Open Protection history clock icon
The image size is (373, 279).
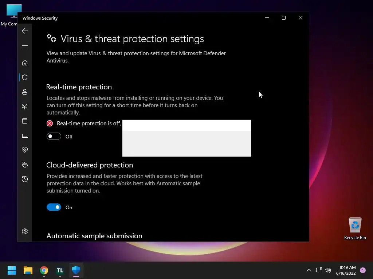25,179
